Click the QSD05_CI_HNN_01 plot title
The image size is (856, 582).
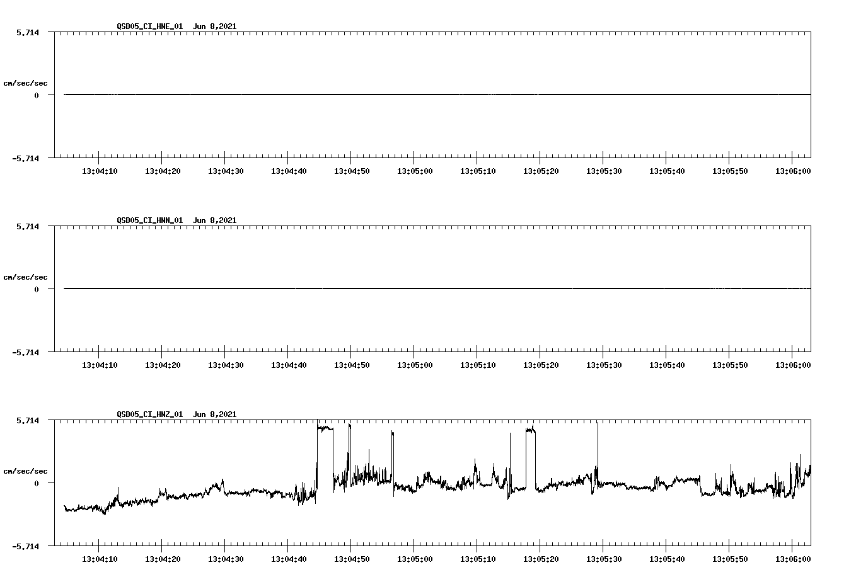click(x=150, y=220)
